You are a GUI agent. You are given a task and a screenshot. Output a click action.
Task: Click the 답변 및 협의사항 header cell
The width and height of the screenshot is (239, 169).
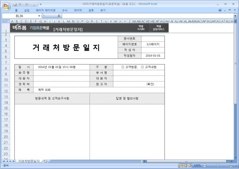click(x=127, y=98)
